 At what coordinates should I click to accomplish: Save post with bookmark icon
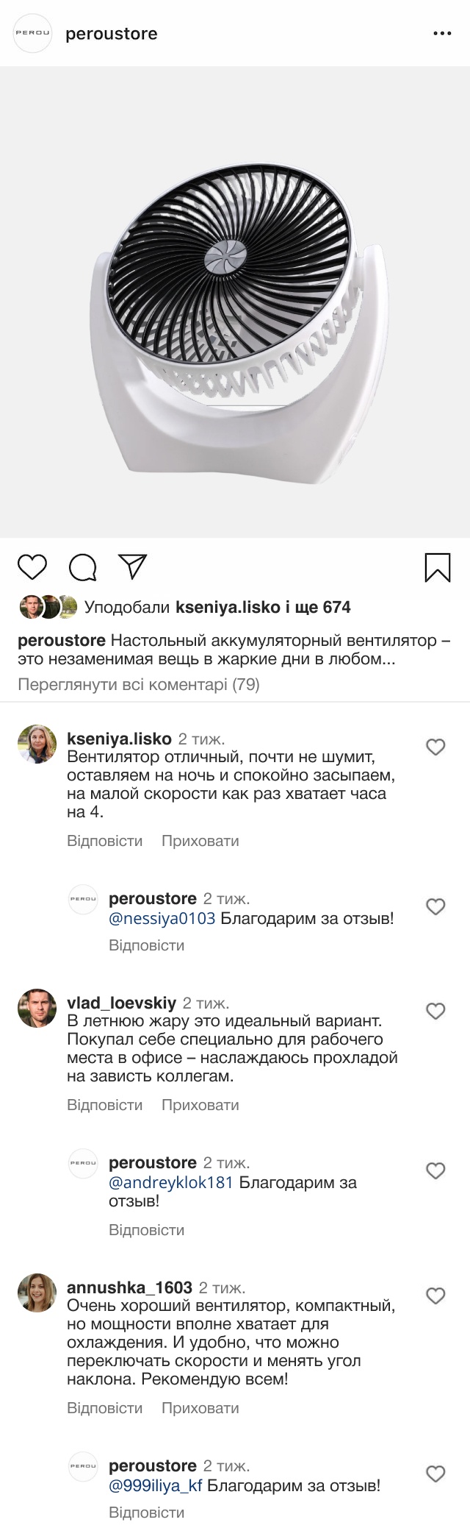(x=438, y=567)
